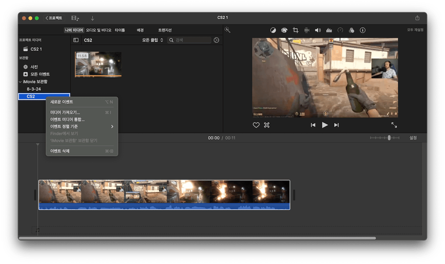Mark clip as favorite with heart
The width and height of the screenshot is (445, 264).
pos(256,125)
